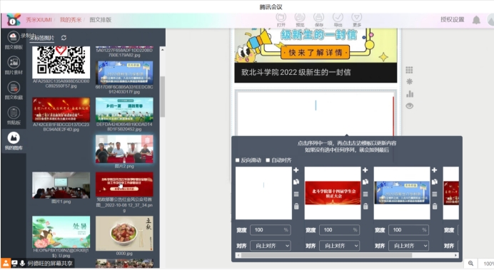Click the notification bell icon

476,20
